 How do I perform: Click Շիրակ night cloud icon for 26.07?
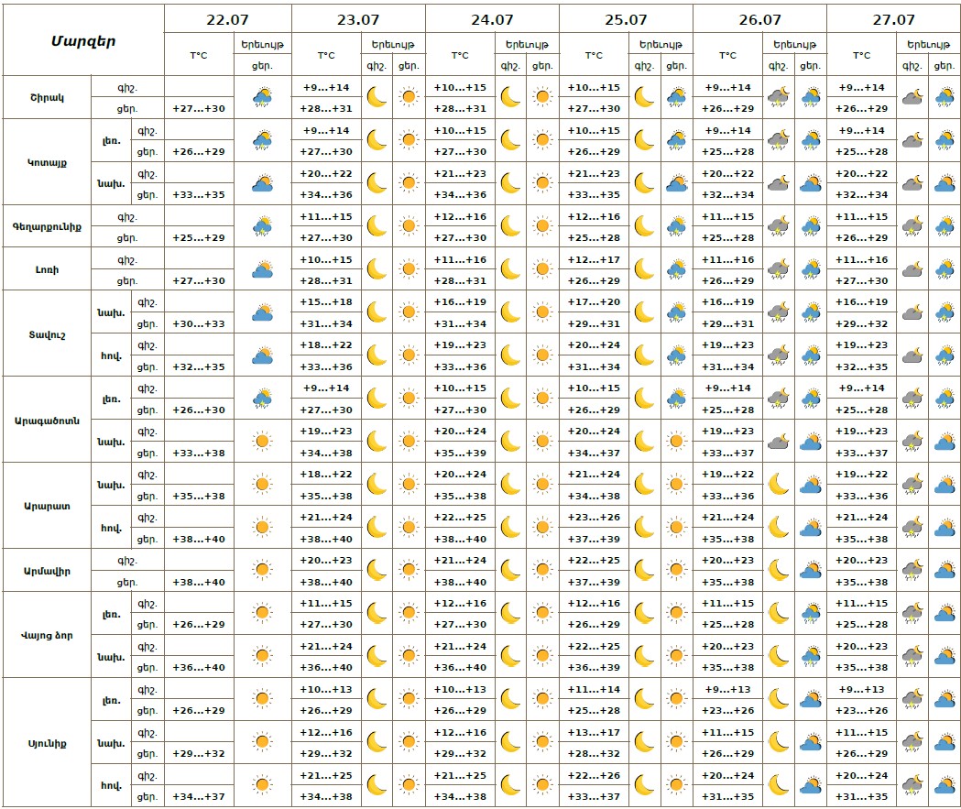(x=778, y=97)
